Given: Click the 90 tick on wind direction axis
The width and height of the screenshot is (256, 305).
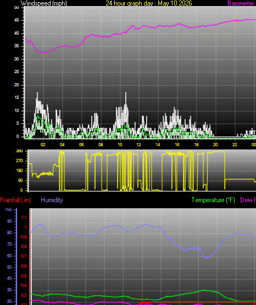Looking at the screenshot, I should pyautogui.click(x=20, y=180).
